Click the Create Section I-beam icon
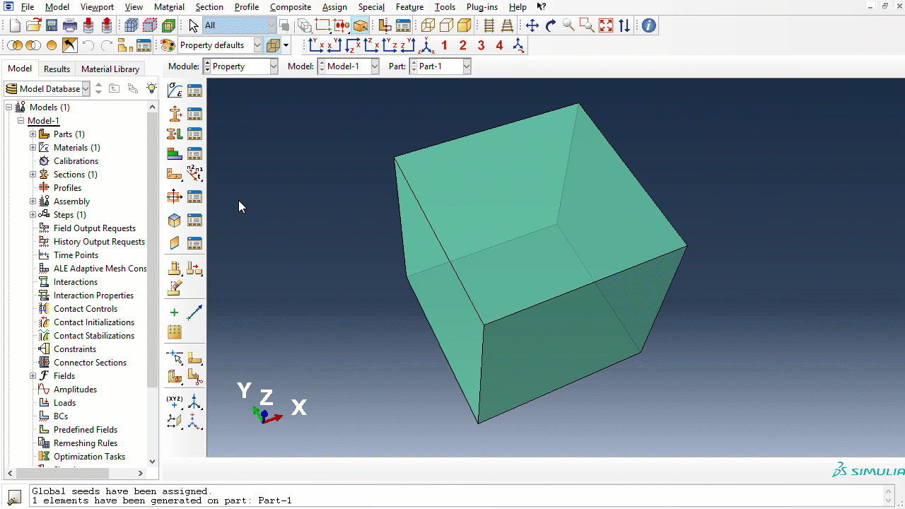Viewport: 905px width, 509px height. (x=175, y=114)
